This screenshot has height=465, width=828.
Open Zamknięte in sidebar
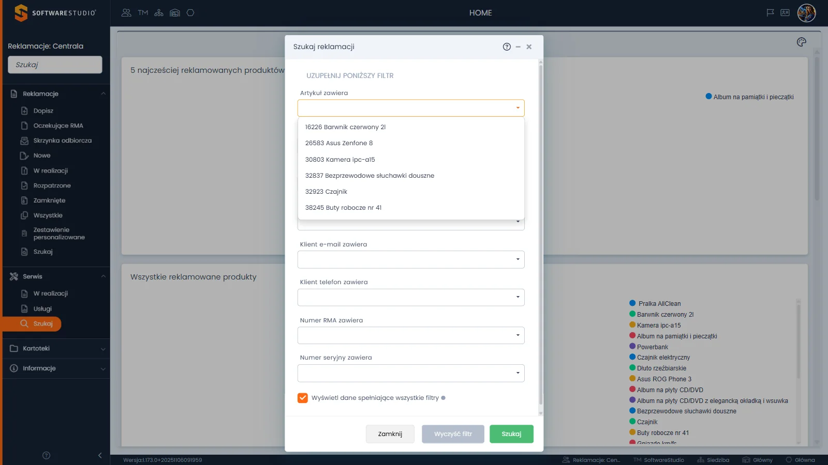point(49,200)
